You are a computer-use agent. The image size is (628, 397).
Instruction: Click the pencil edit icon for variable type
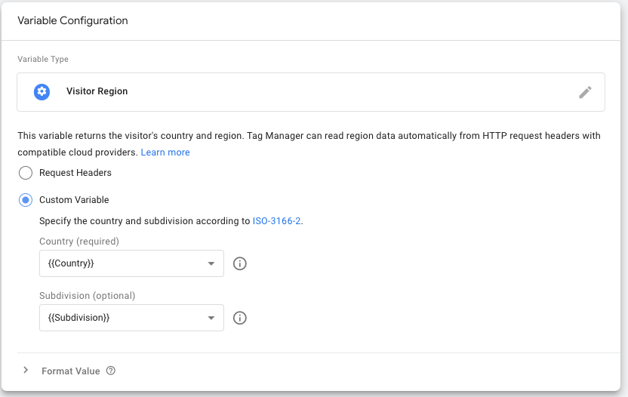pos(585,92)
